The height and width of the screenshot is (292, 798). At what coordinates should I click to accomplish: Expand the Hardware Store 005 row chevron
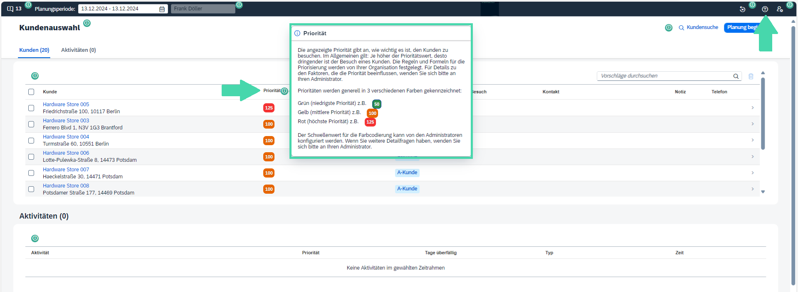point(753,108)
